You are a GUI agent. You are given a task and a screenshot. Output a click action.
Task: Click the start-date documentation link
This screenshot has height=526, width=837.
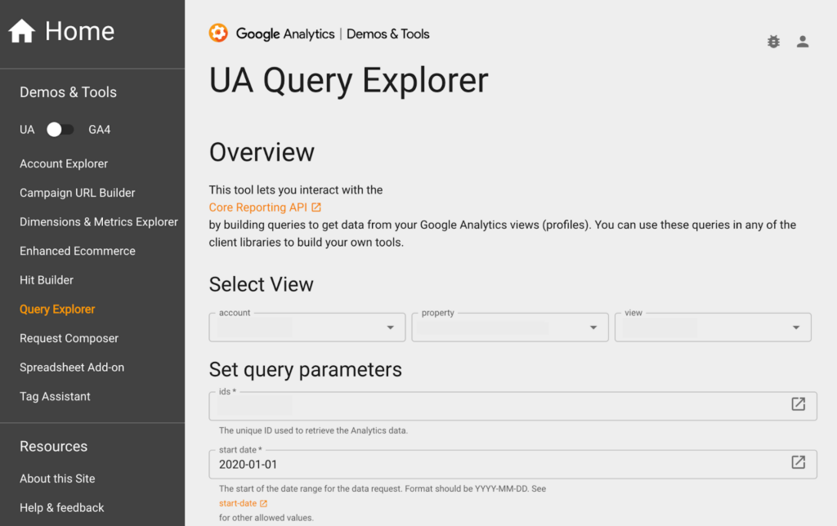click(x=239, y=503)
